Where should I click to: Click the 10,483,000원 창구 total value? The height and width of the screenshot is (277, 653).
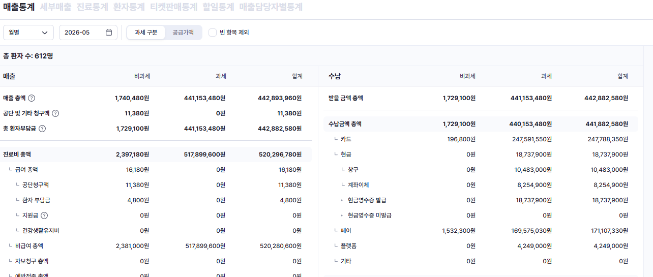point(609,169)
